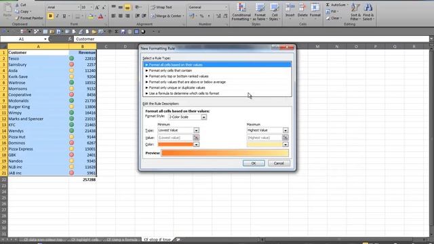Screen dimensions: 434x244
Task: Toggle Bold formatting
Action: [50, 16]
